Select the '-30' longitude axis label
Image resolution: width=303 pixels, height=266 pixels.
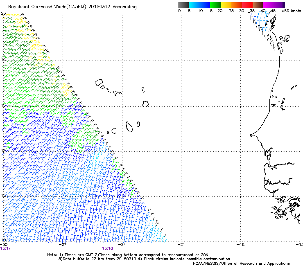click(4, 244)
